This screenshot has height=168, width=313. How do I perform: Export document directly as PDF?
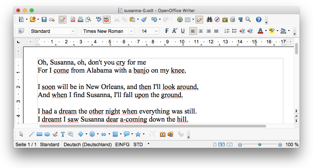tap(73, 19)
